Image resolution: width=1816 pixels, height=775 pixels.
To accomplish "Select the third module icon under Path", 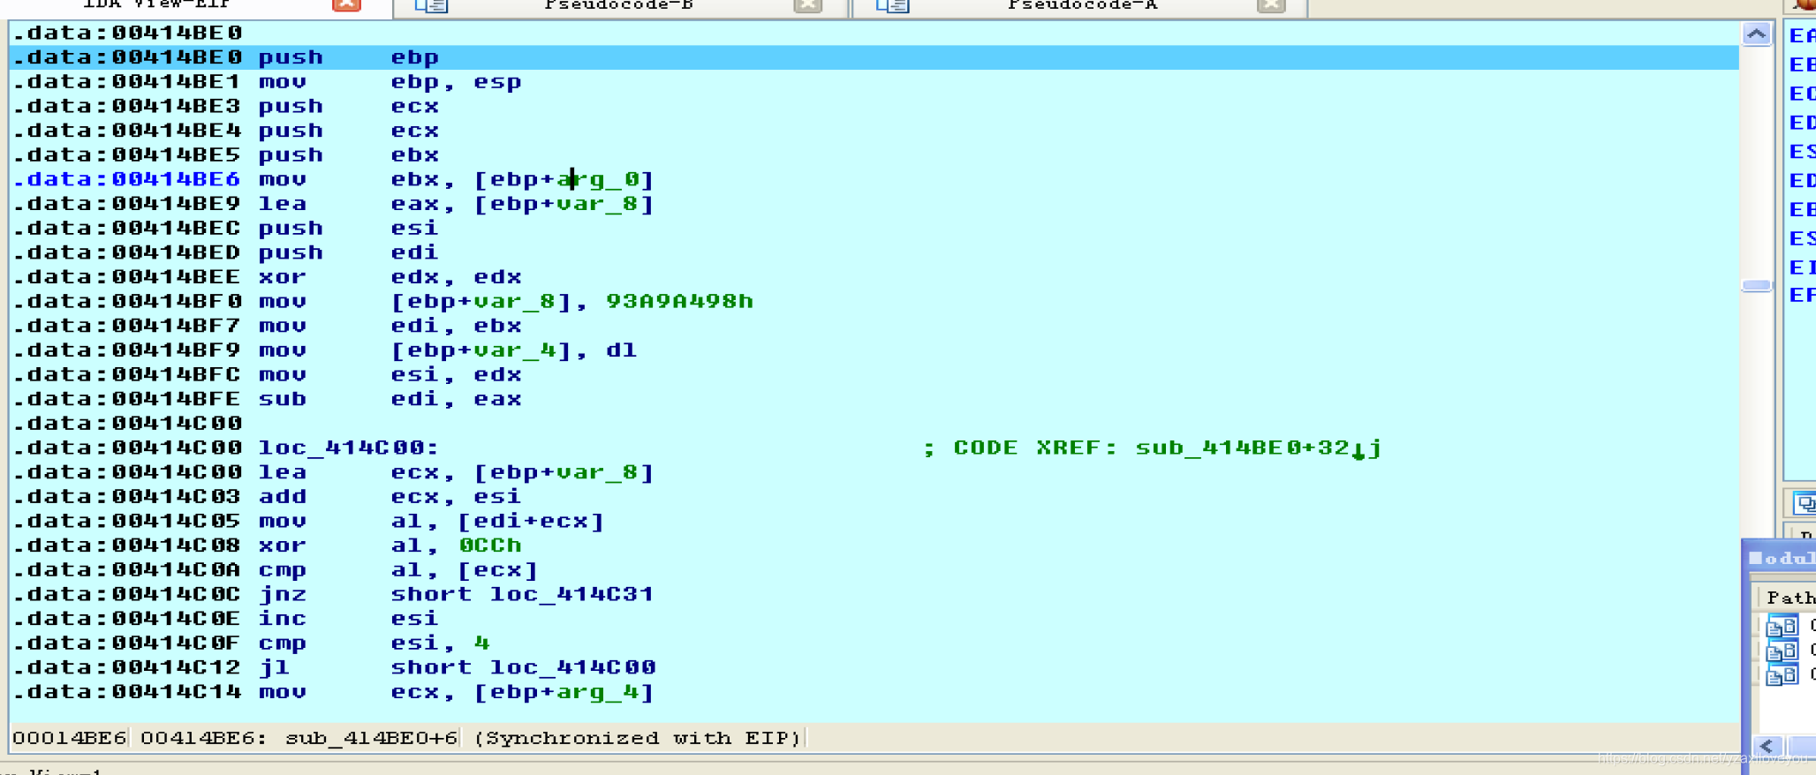I will (x=1782, y=675).
